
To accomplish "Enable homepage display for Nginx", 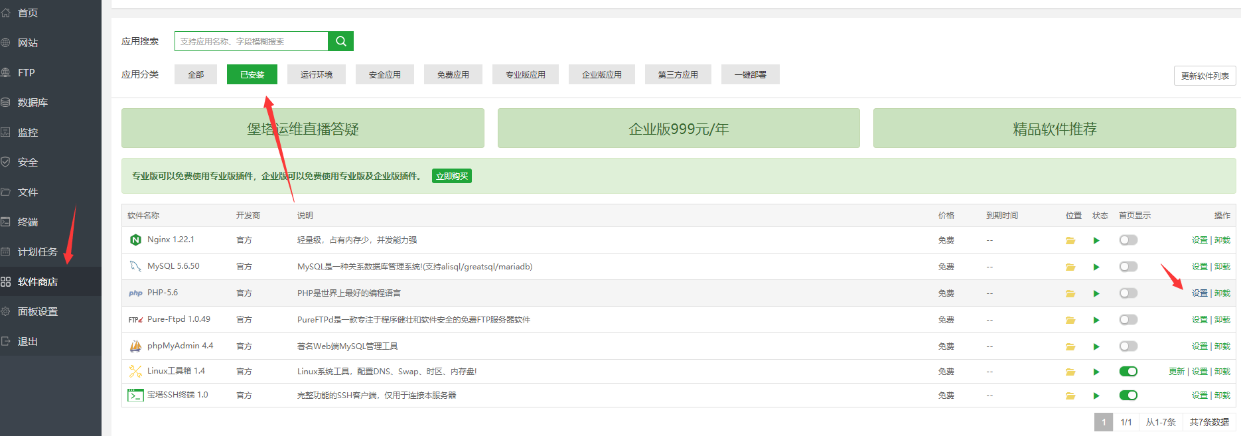I will (x=1128, y=240).
